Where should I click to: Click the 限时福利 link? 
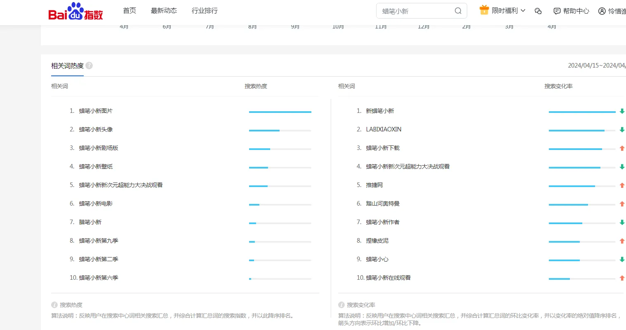505,11
